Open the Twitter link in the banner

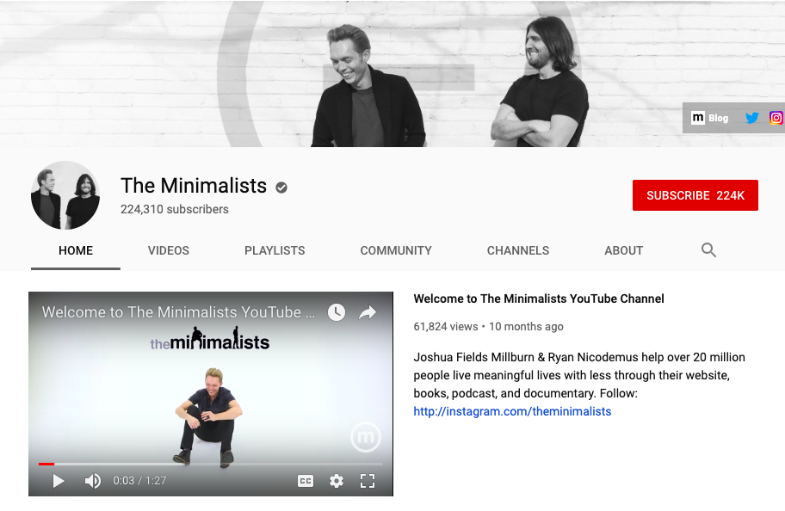point(751,118)
